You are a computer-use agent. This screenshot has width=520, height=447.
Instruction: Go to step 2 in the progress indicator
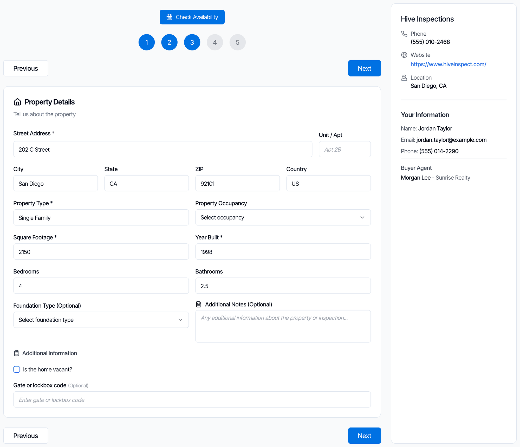[x=169, y=42]
